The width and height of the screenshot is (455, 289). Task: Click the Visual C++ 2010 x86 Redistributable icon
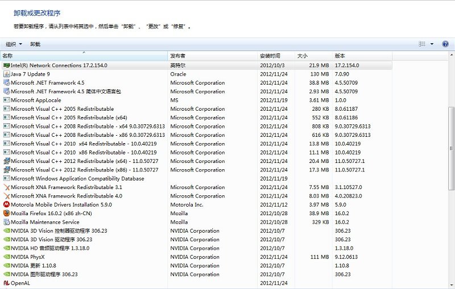point(6,152)
